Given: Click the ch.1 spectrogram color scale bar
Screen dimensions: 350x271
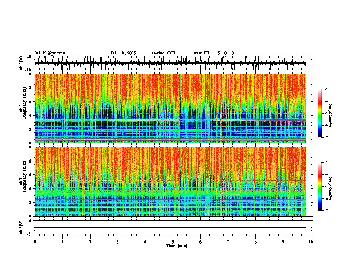Looking at the screenshot, I should coord(320,113).
